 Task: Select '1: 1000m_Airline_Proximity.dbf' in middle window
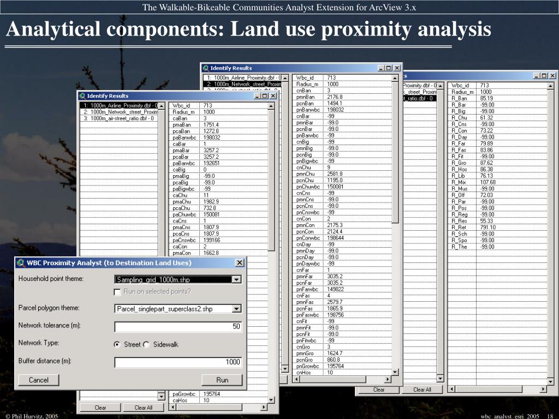pos(242,77)
